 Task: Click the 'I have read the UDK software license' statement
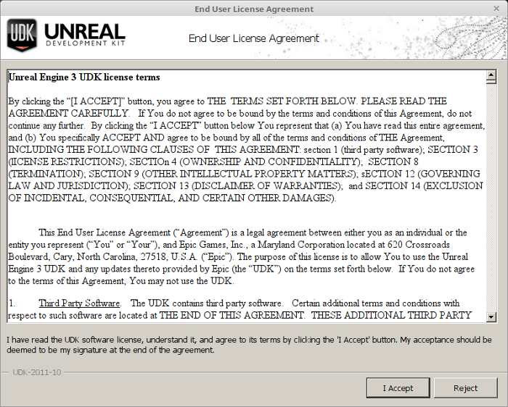coord(249,345)
